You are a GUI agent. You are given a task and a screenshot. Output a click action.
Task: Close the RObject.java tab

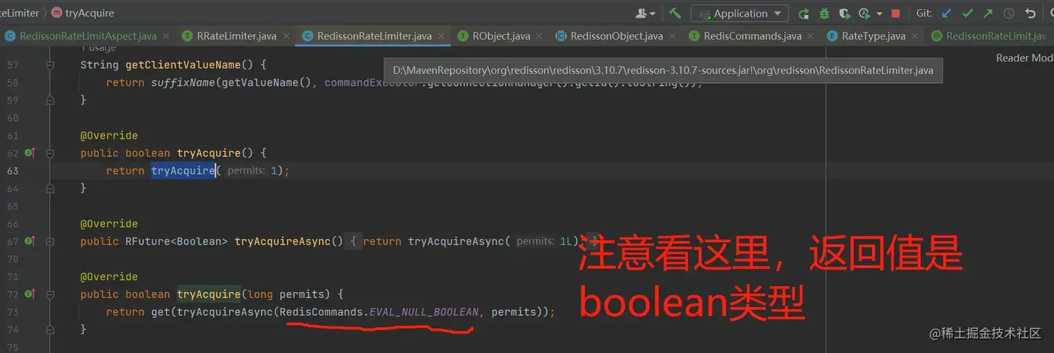coord(538,36)
